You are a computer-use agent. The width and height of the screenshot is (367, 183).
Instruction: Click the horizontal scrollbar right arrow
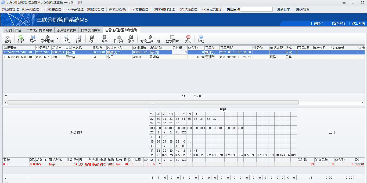coord(362,102)
